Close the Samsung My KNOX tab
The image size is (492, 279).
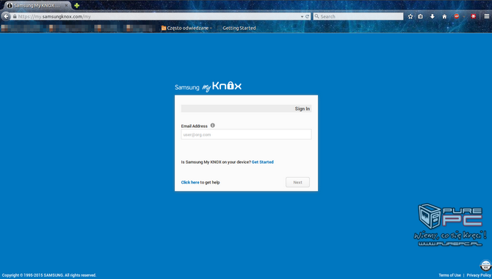click(66, 5)
